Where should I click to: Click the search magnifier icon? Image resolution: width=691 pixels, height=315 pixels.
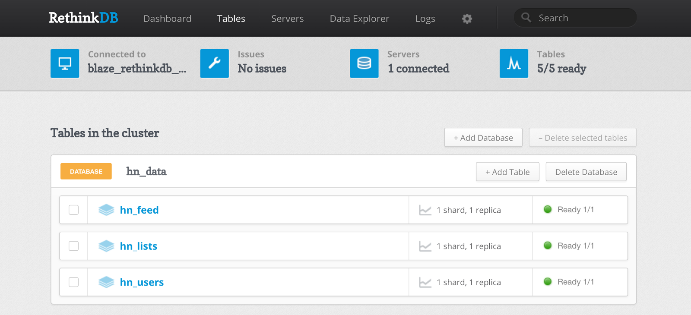point(526,18)
